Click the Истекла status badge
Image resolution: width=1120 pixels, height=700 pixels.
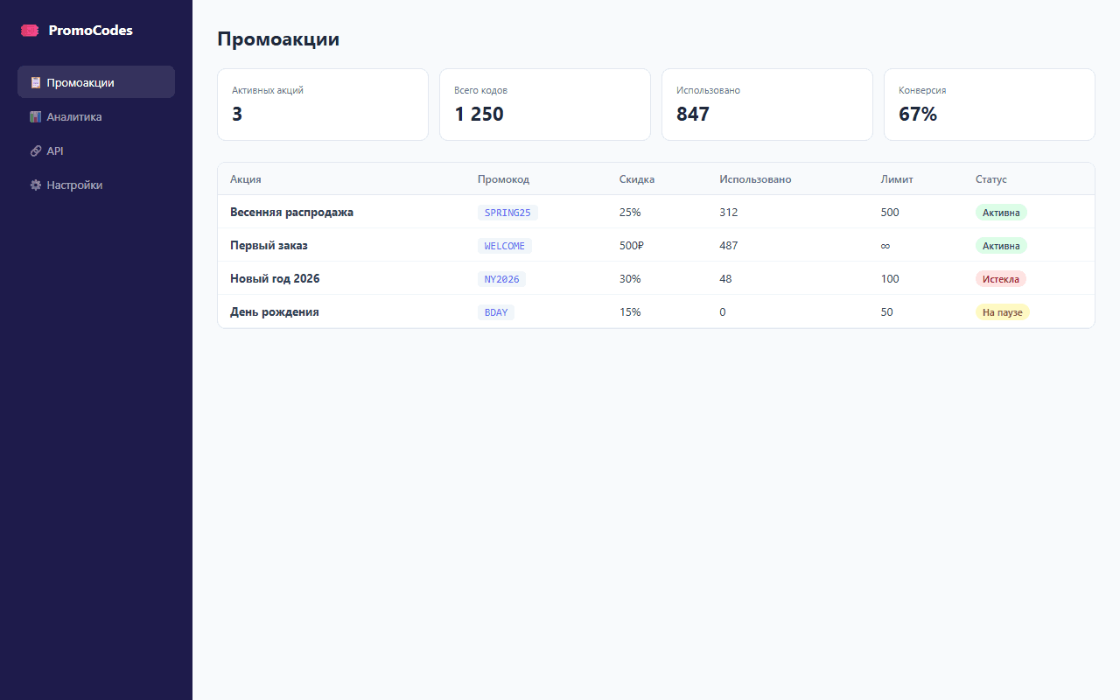(1001, 279)
